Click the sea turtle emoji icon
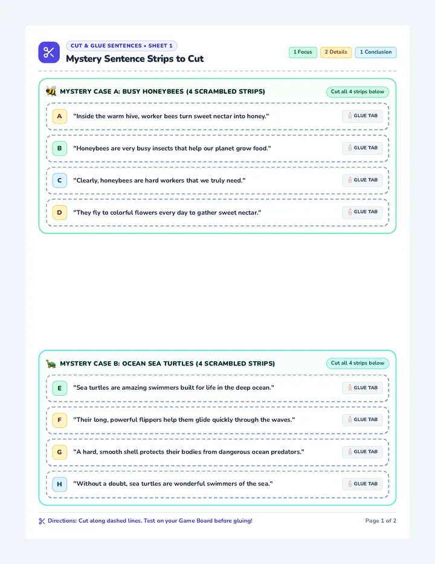 coord(51,363)
